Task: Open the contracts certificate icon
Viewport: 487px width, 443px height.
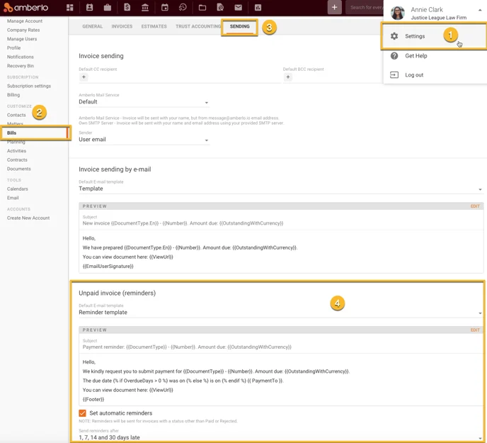Action: click(220, 8)
